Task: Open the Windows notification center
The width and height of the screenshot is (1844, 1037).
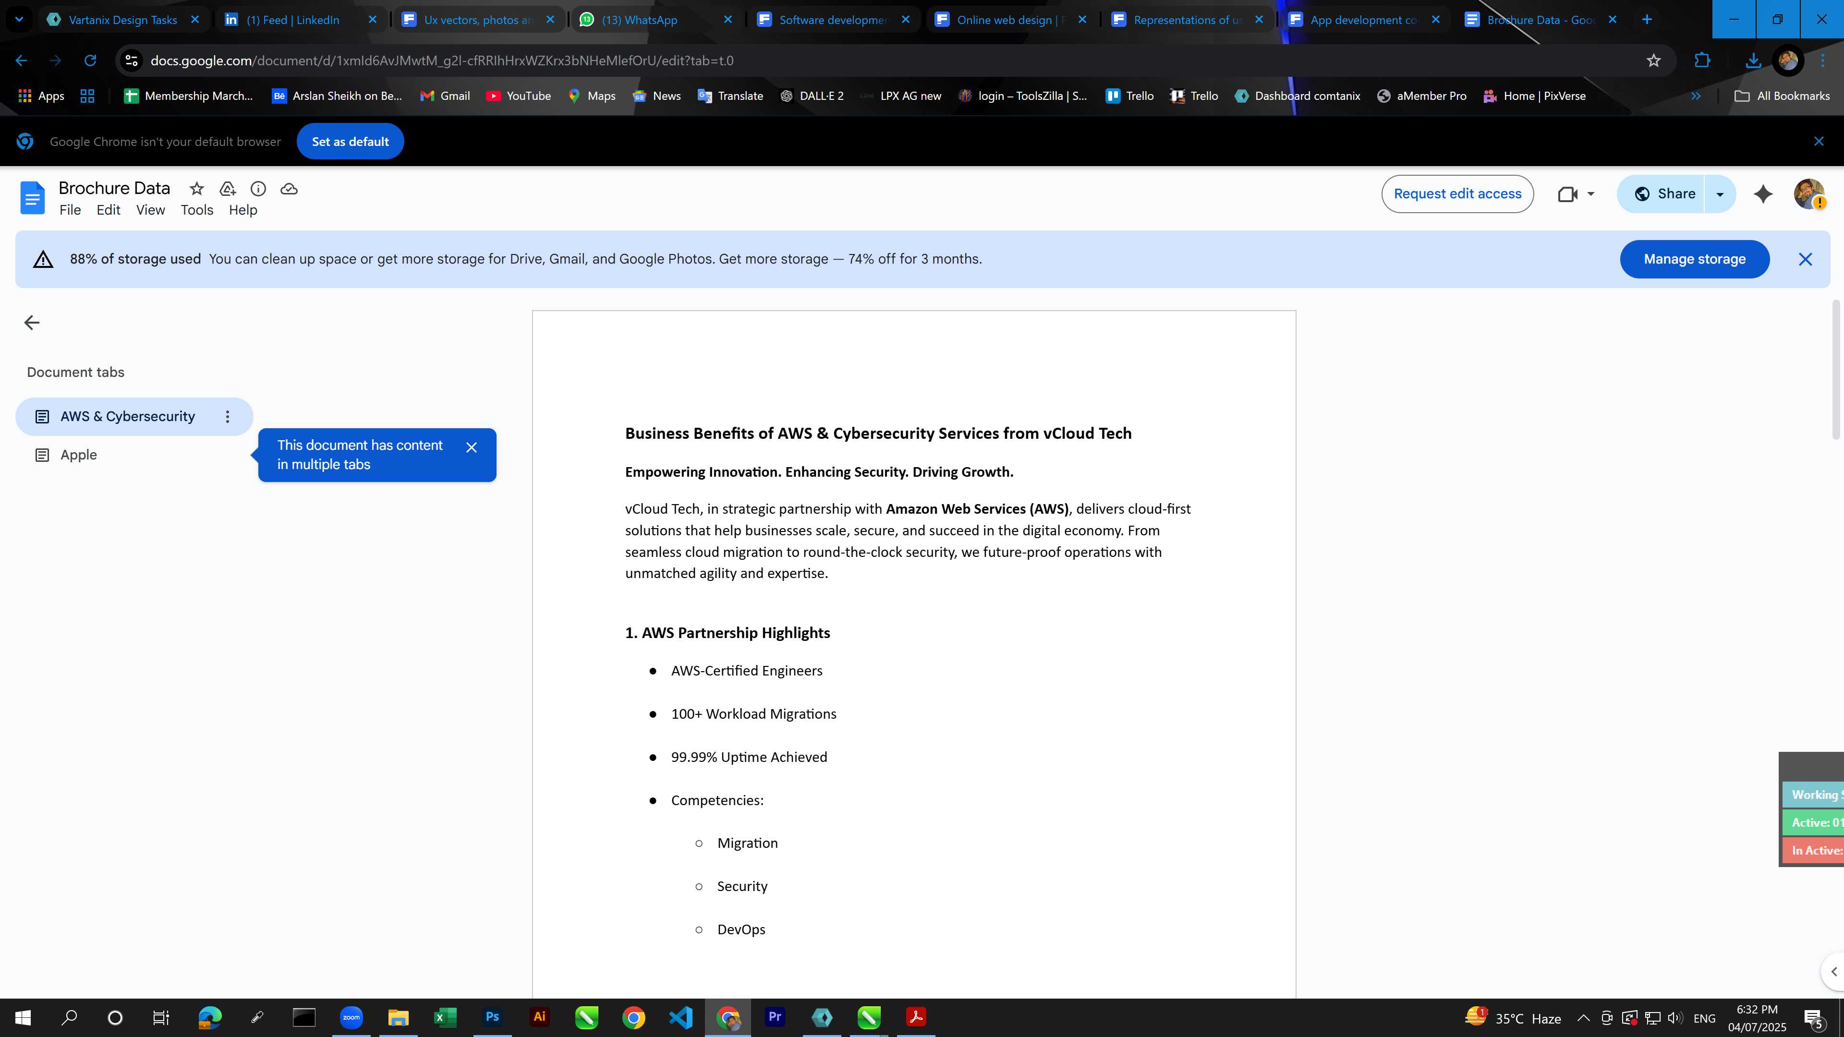Action: 1814,1018
